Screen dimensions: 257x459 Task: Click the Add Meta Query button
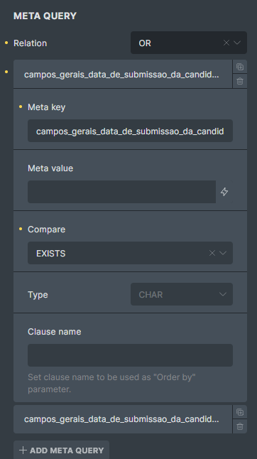pos(61,450)
